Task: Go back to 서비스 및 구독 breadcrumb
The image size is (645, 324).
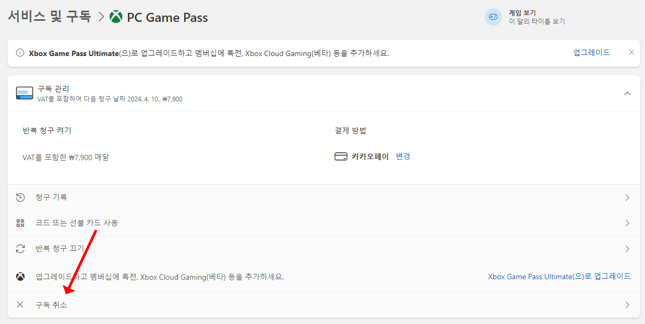Action: tap(49, 17)
